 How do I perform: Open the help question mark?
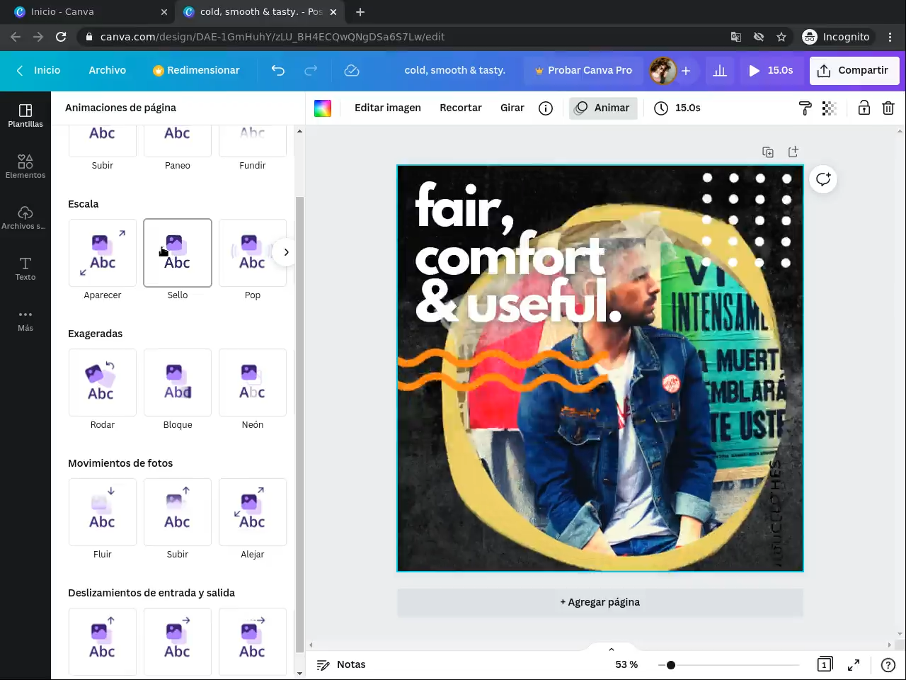pos(888,664)
